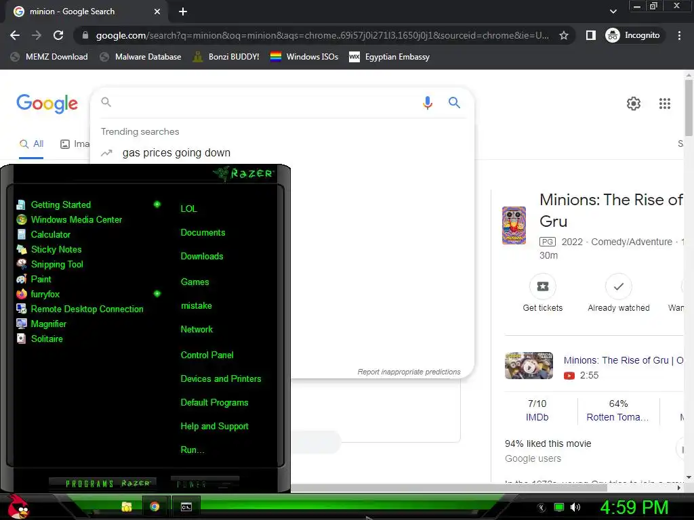Click the Incognito profile button
The image size is (694, 520).
pos(634,35)
